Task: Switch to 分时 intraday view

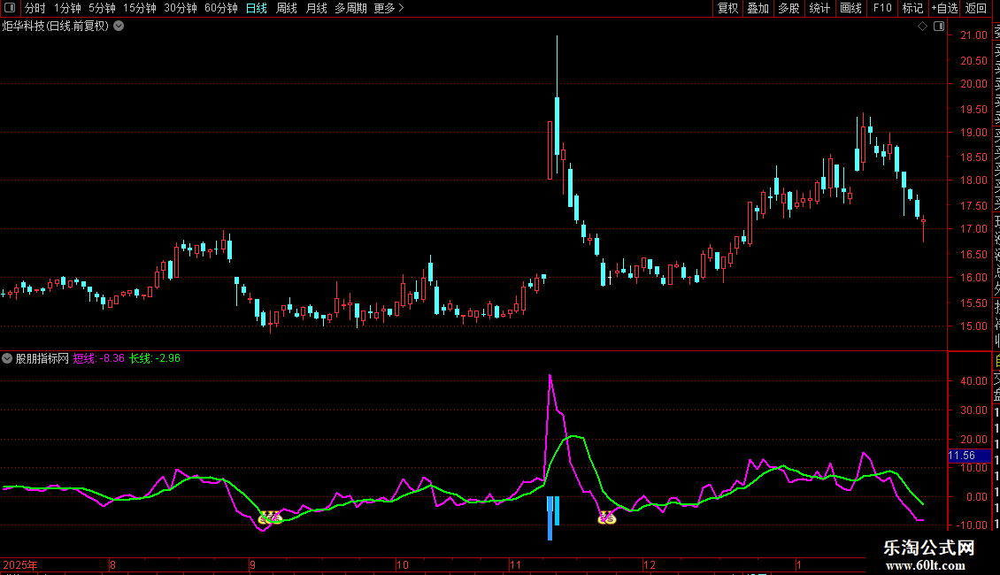Action: pos(35,8)
